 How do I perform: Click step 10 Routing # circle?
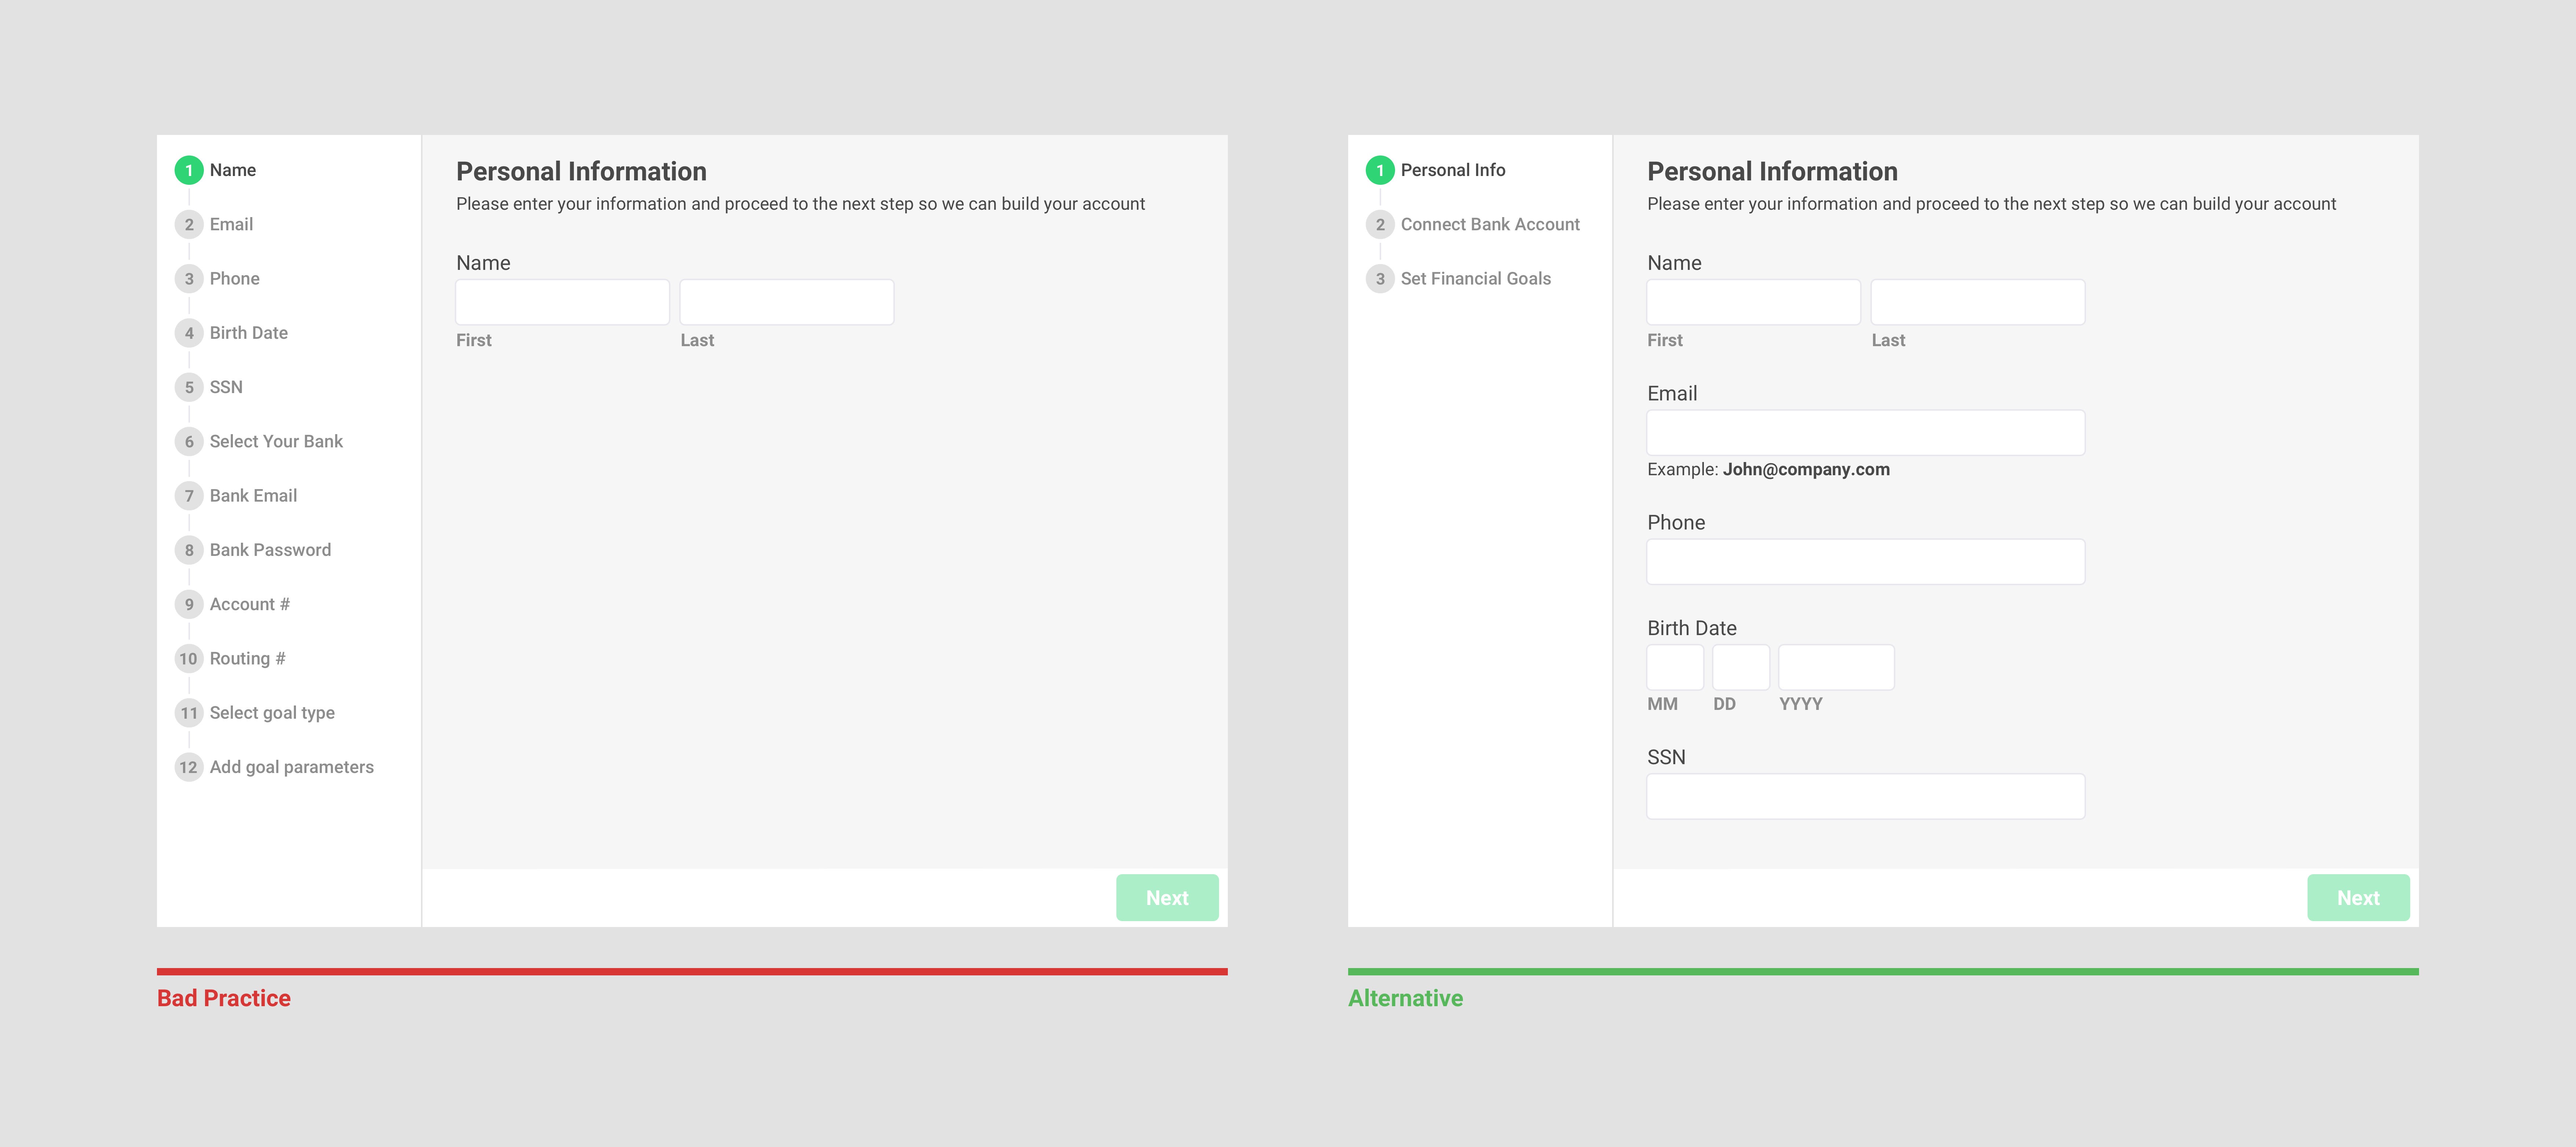[x=189, y=658]
